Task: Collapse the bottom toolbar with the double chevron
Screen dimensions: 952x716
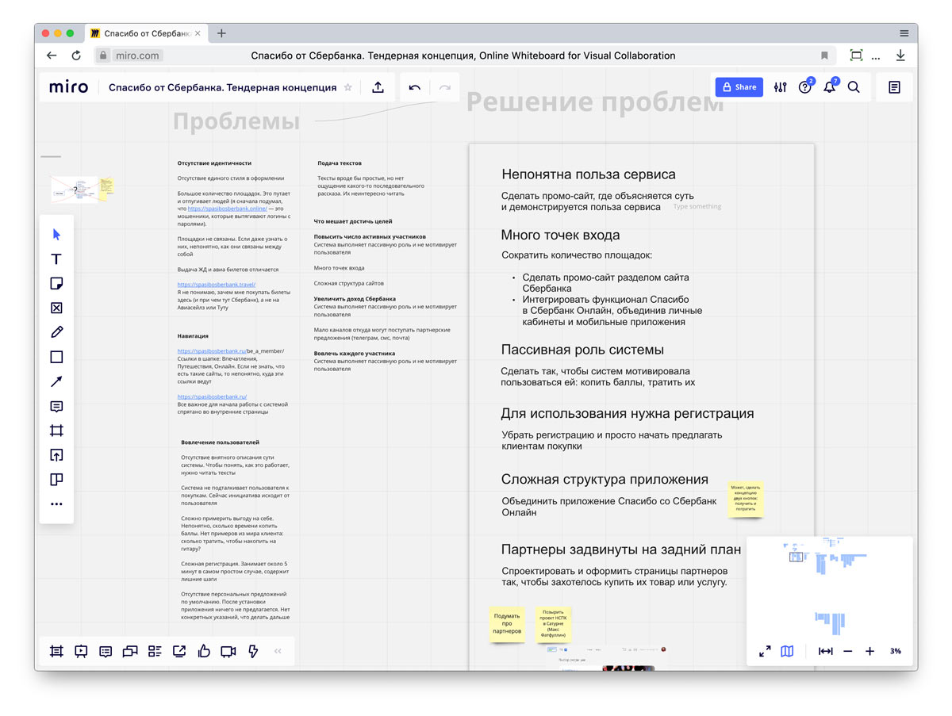Action: pyautogui.click(x=277, y=651)
